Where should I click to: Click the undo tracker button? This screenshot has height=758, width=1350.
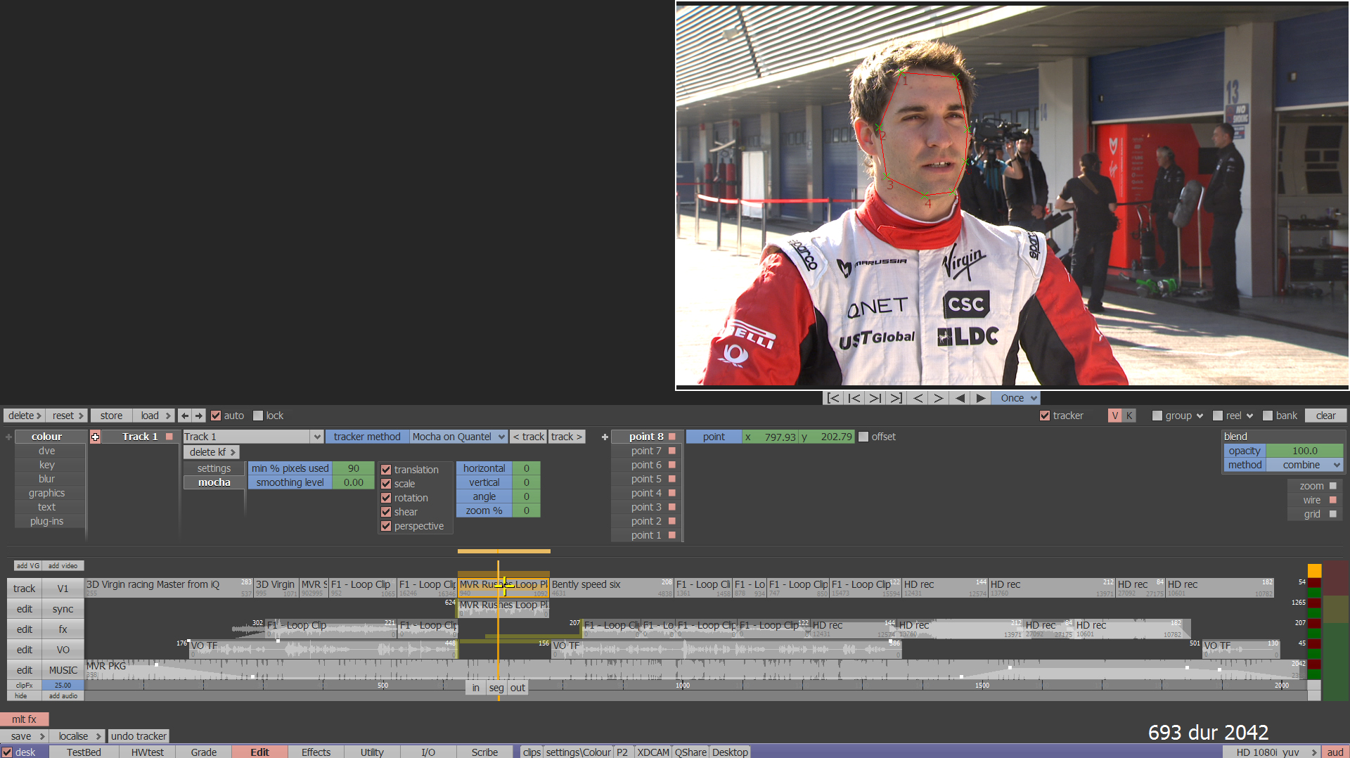(x=139, y=736)
